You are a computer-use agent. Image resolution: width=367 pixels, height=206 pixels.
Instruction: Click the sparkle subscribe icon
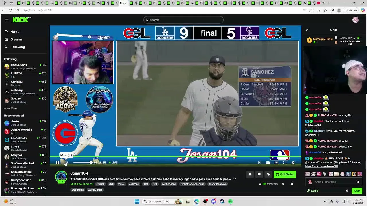tap(268, 174)
